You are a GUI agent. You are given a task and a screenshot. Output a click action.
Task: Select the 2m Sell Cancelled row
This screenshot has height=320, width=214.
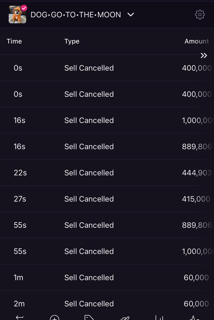(107, 303)
